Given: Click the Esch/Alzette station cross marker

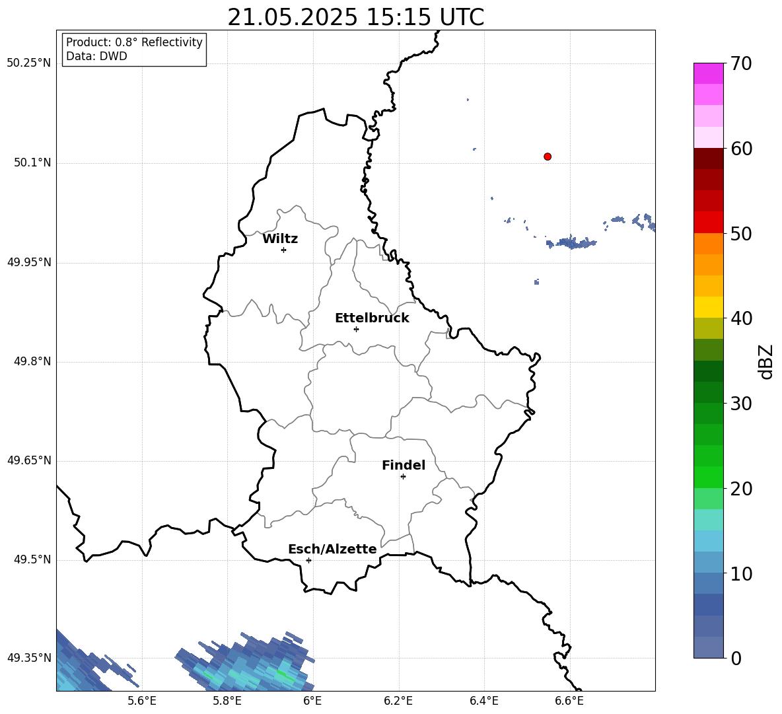Looking at the screenshot, I should click(x=308, y=560).
